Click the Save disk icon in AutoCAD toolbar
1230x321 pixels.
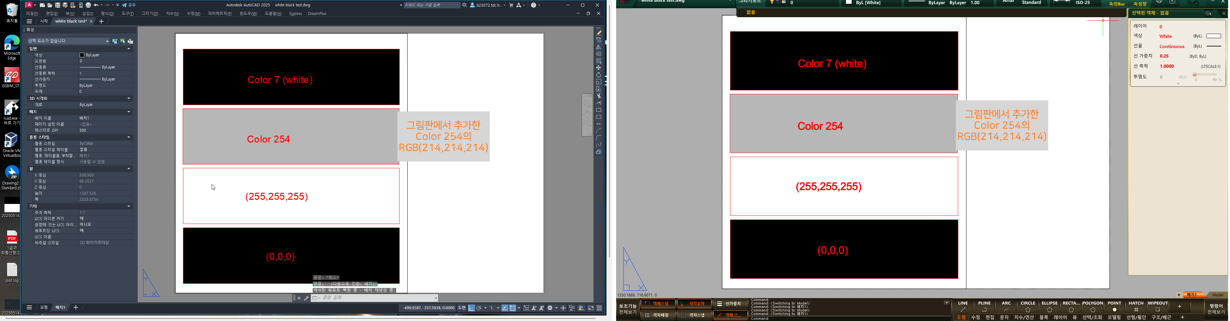57,5
